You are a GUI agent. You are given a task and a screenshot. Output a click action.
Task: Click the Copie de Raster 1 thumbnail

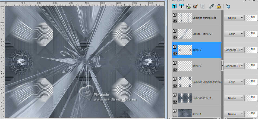(185, 98)
